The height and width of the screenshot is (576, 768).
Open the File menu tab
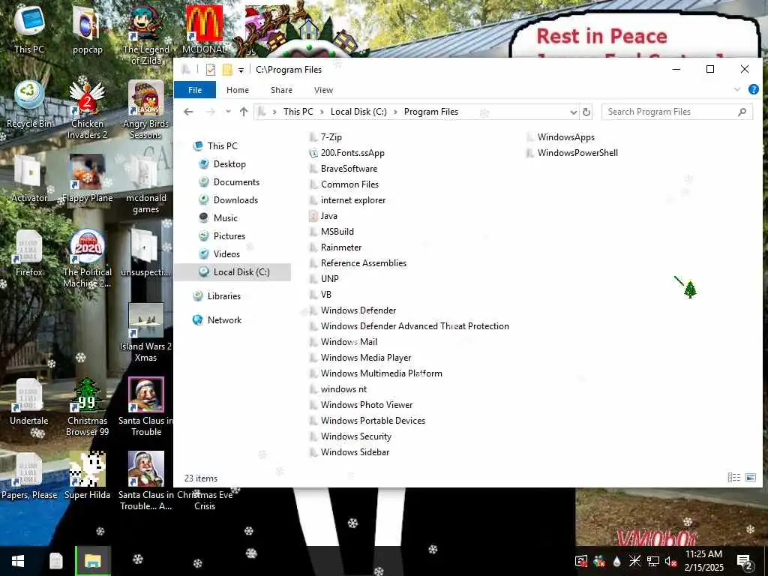[195, 90]
